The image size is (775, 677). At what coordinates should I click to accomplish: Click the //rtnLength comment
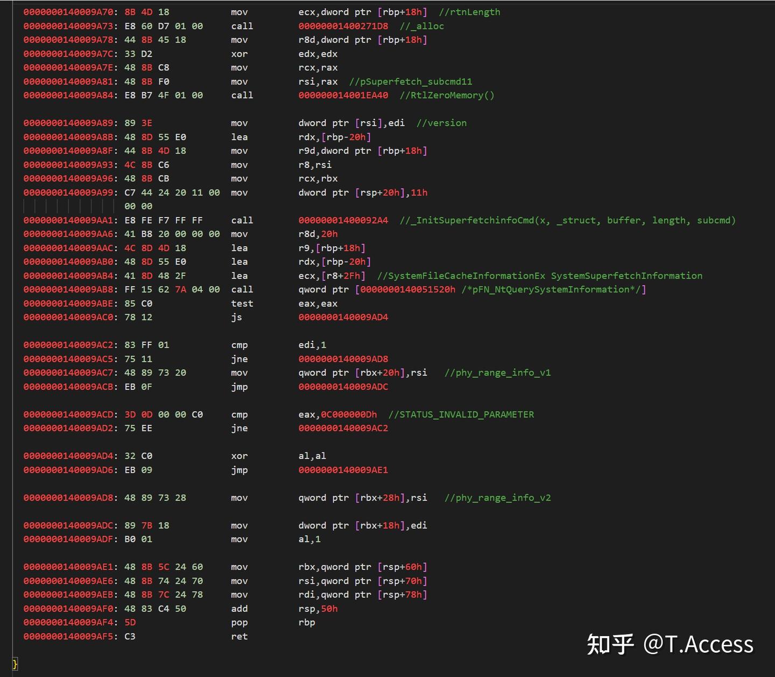[469, 12]
